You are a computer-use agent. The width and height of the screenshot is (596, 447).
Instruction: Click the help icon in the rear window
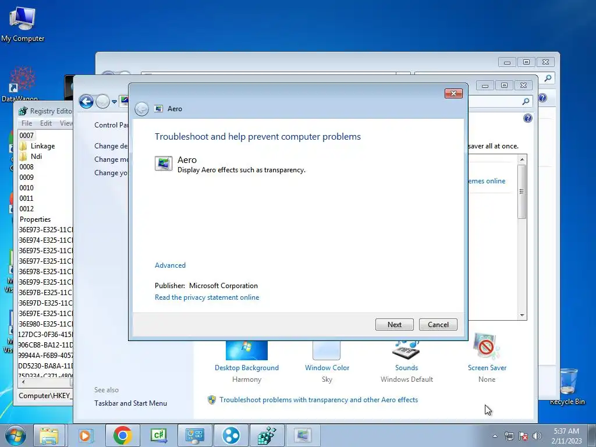click(542, 98)
